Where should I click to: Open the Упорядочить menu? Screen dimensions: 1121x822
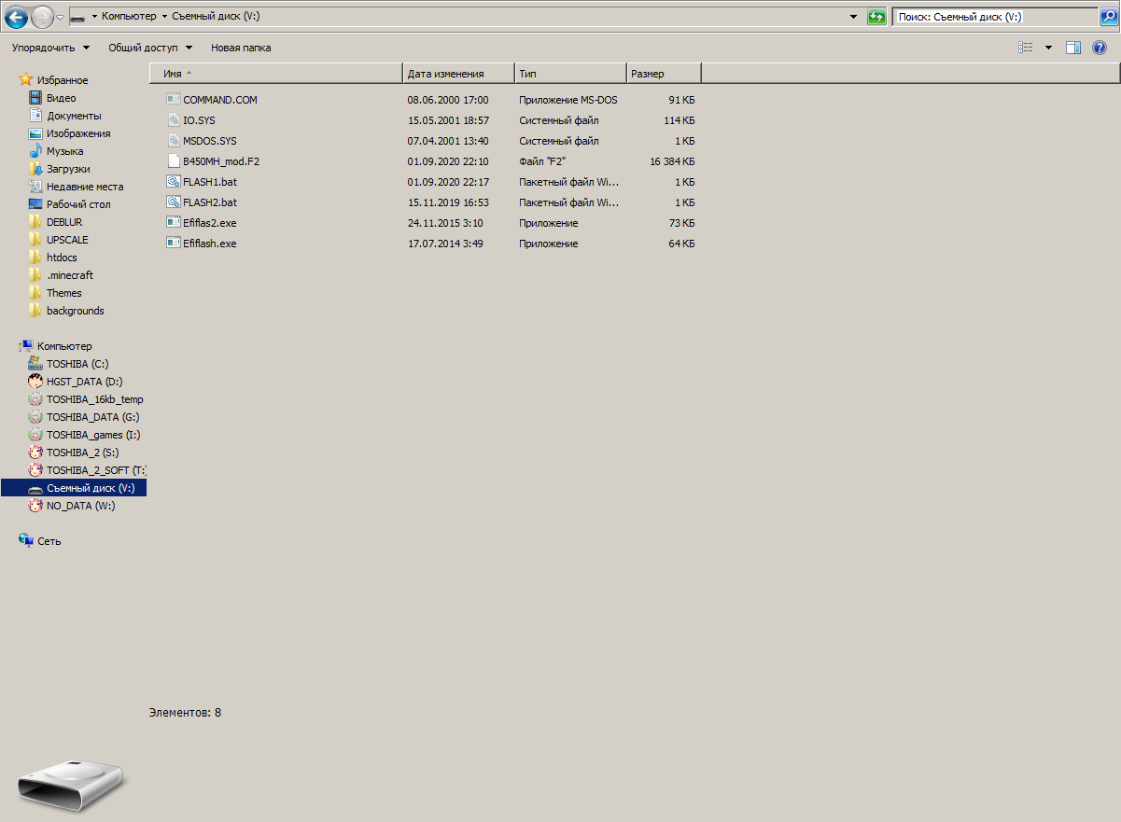[x=50, y=48]
